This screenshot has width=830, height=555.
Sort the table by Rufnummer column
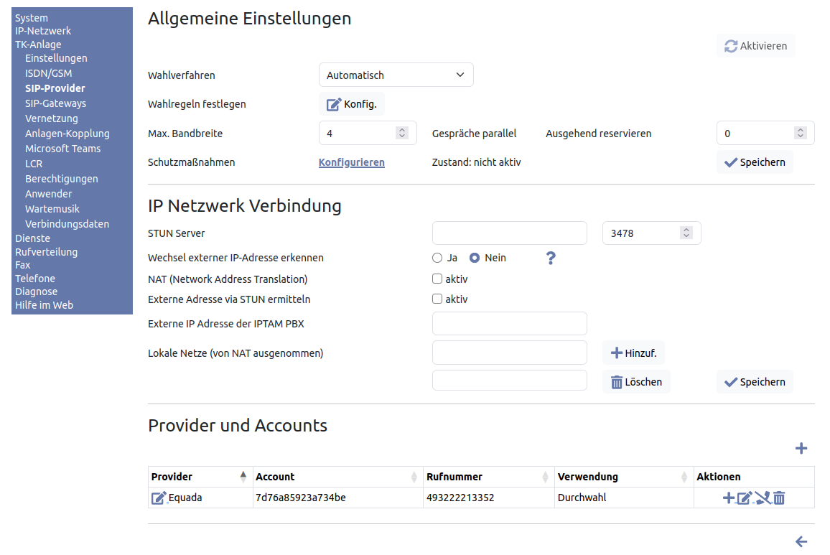pos(544,477)
